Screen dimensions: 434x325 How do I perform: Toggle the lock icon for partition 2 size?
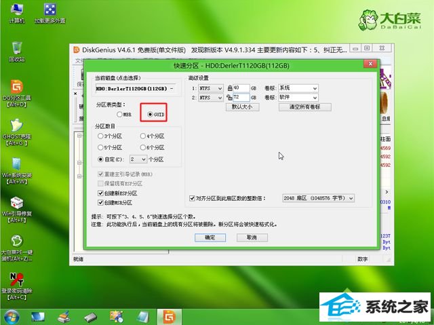[x=229, y=98]
